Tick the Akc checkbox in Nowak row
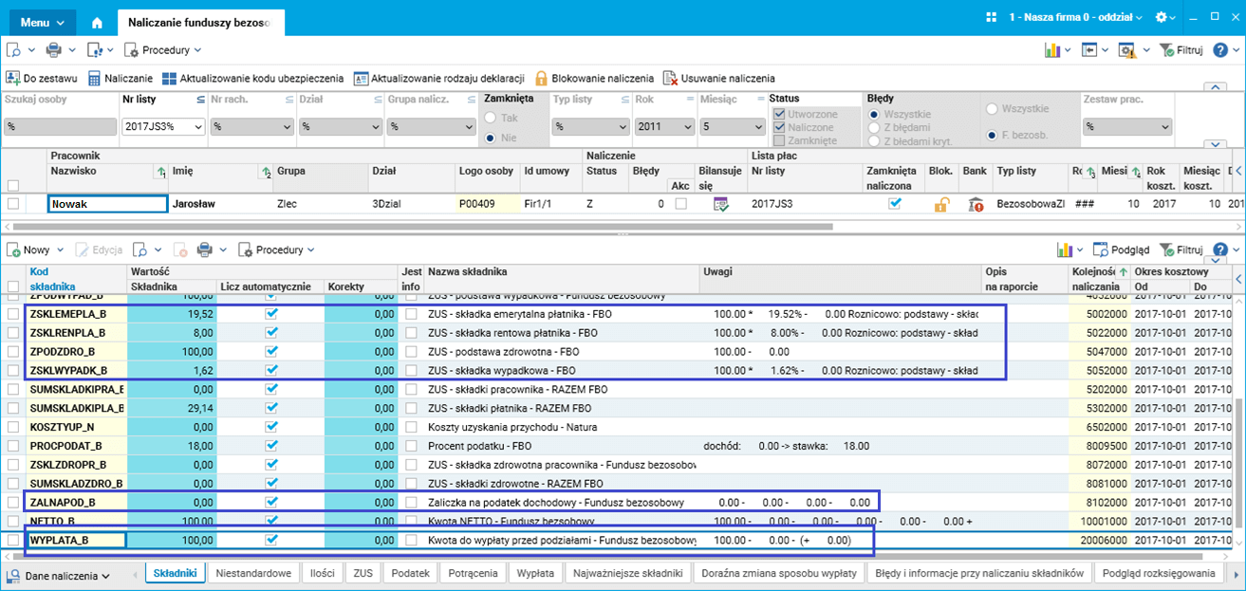Image resolution: width=1246 pixels, height=591 pixels. 680,204
